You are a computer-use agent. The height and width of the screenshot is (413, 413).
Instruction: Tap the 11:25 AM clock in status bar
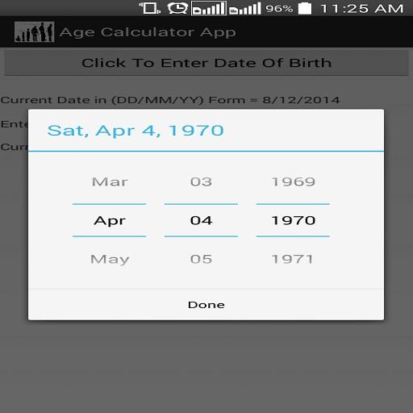coord(362,8)
